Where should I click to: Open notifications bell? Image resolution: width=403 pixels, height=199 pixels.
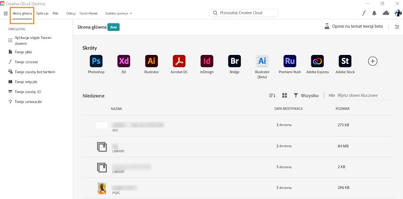point(374,13)
